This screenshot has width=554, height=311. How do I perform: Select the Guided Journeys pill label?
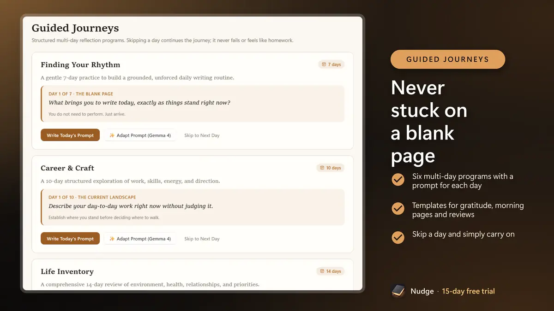click(448, 59)
